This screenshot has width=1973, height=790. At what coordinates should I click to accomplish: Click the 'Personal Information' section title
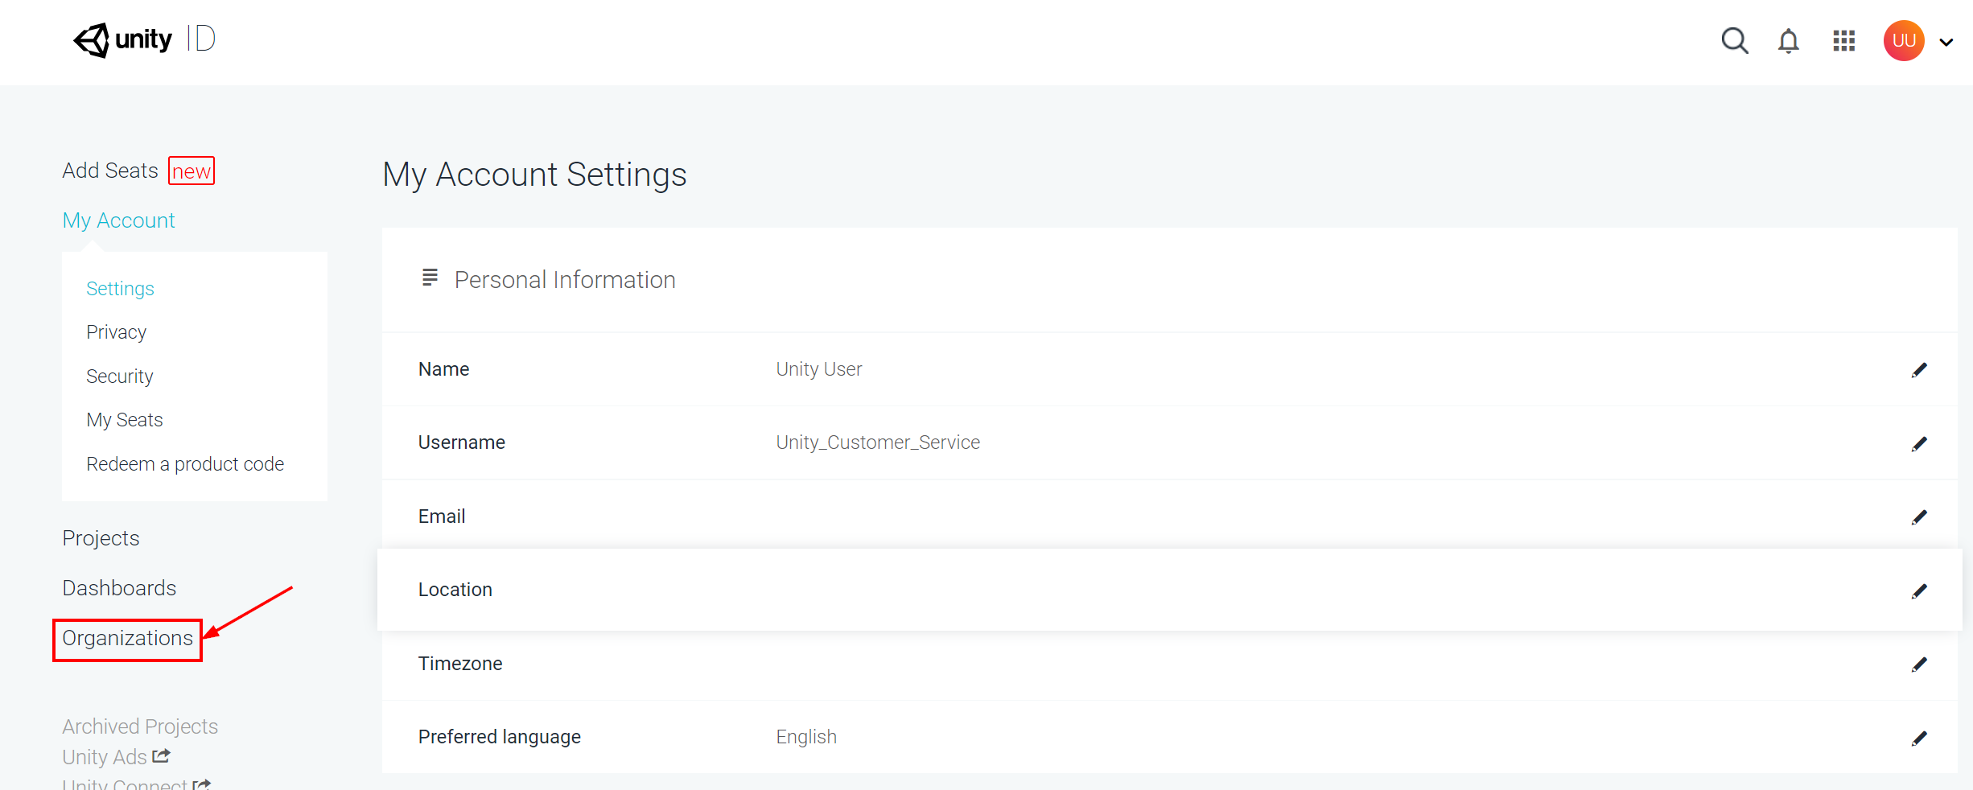(x=565, y=279)
